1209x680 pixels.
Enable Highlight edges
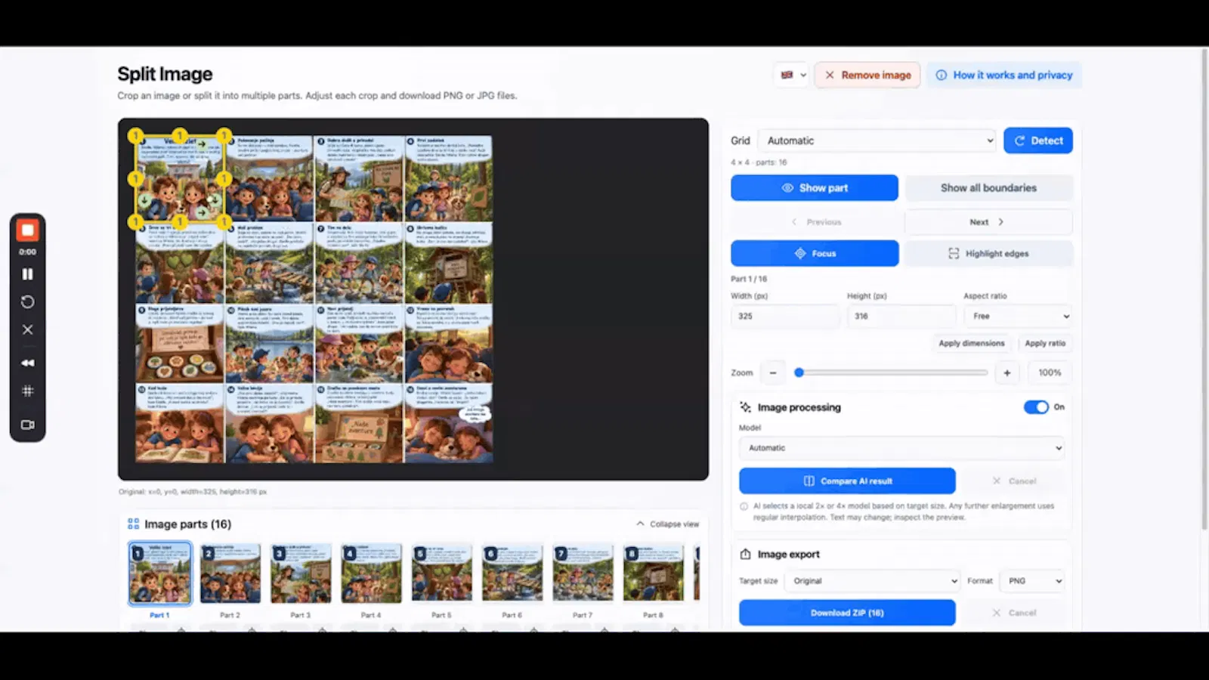tap(988, 253)
